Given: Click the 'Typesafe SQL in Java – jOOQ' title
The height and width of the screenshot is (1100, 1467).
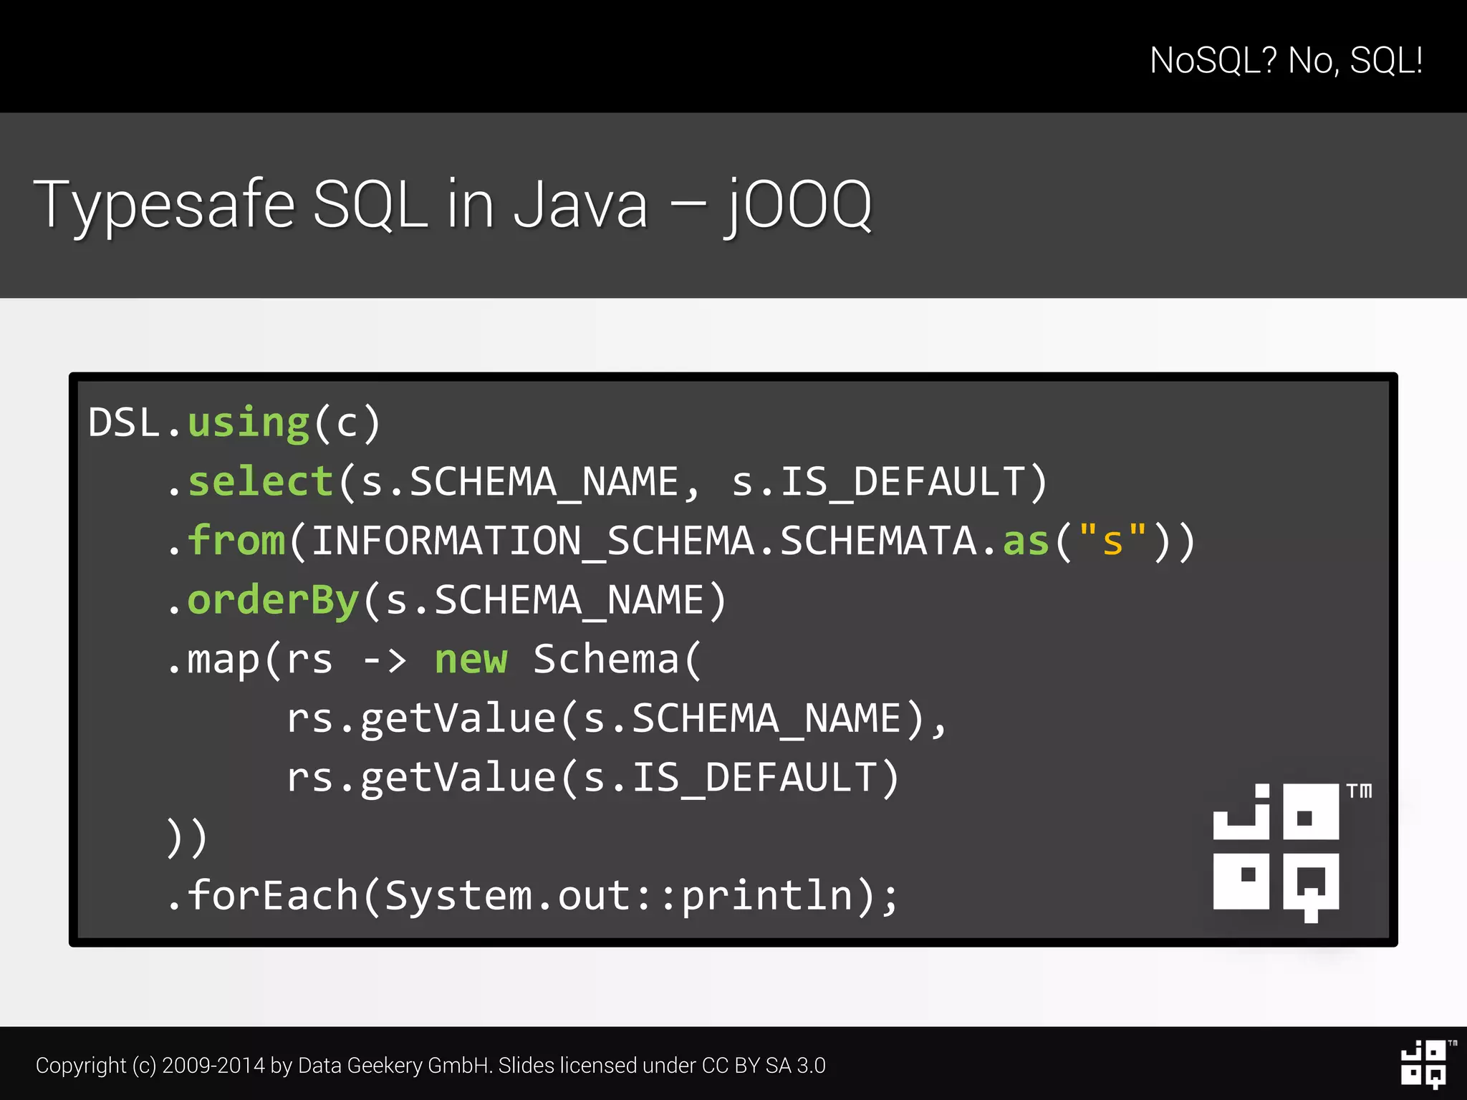Looking at the screenshot, I should [x=453, y=206].
